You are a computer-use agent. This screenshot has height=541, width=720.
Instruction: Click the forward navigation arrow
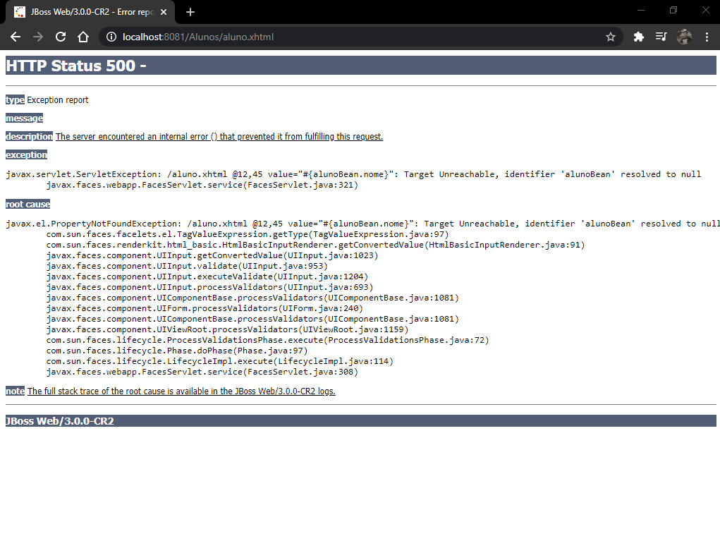click(x=38, y=37)
